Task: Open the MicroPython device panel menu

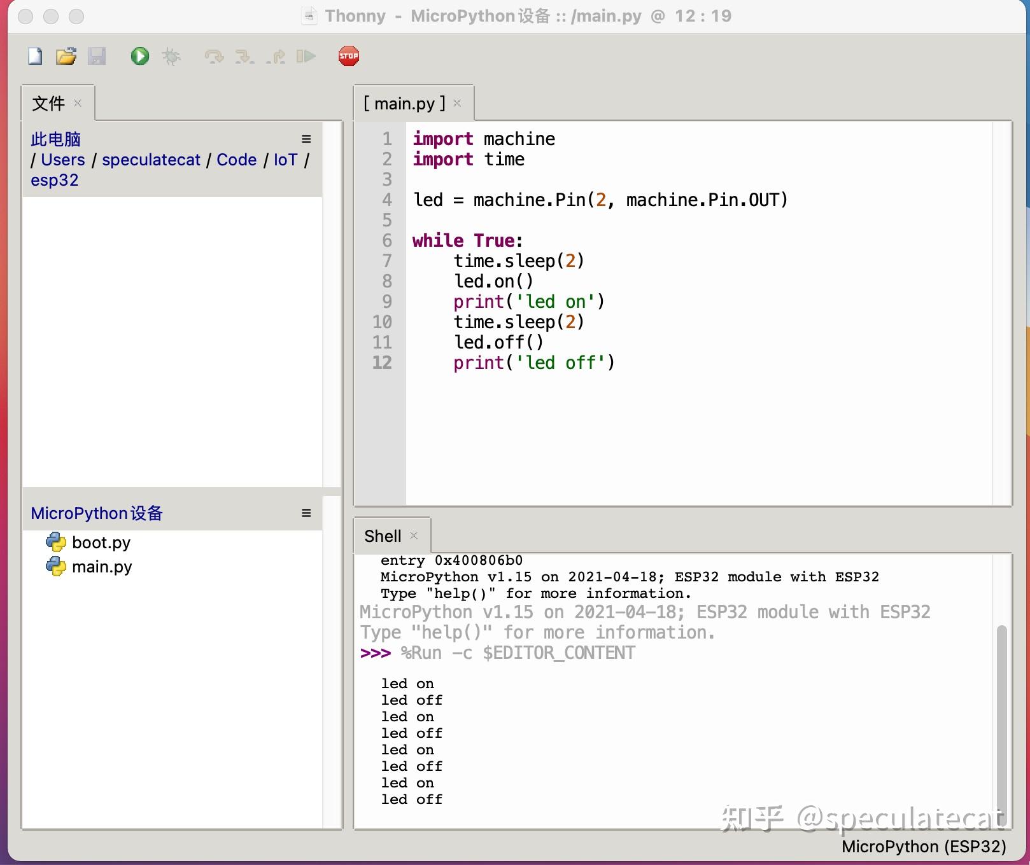Action: pos(306,513)
